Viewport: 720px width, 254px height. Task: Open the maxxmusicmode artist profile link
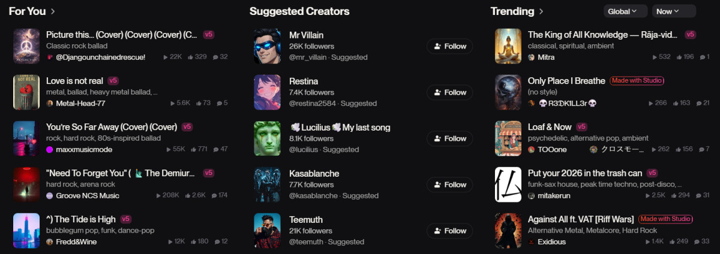point(82,149)
